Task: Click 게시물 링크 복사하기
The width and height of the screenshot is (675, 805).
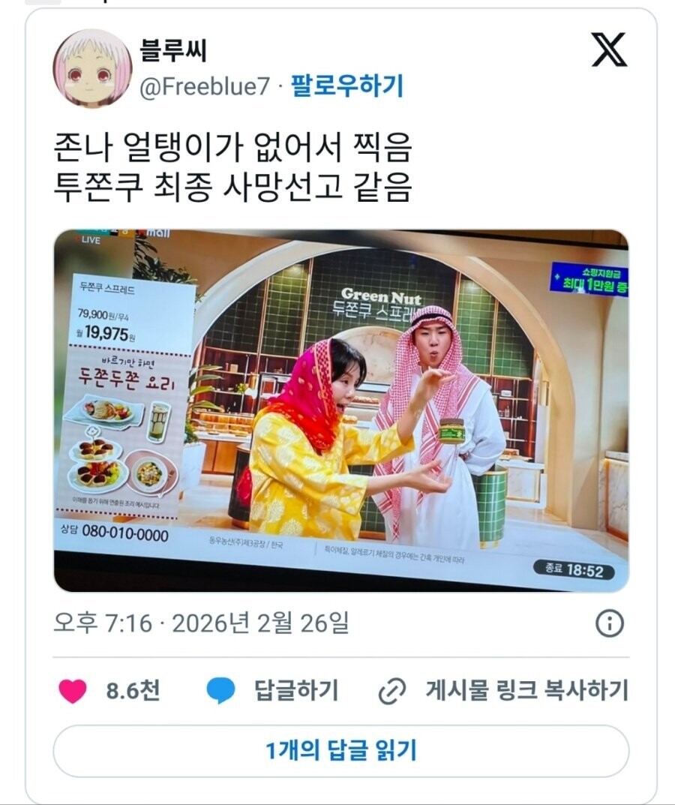Action: click(527, 690)
